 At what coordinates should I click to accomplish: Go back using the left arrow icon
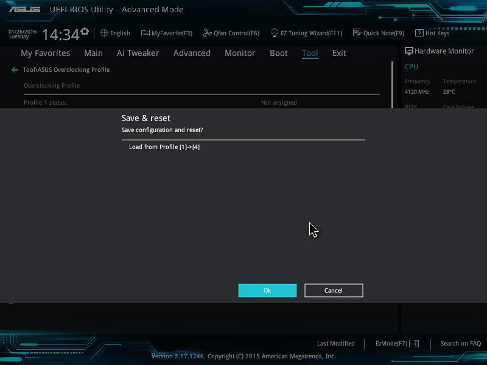point(15,70)
